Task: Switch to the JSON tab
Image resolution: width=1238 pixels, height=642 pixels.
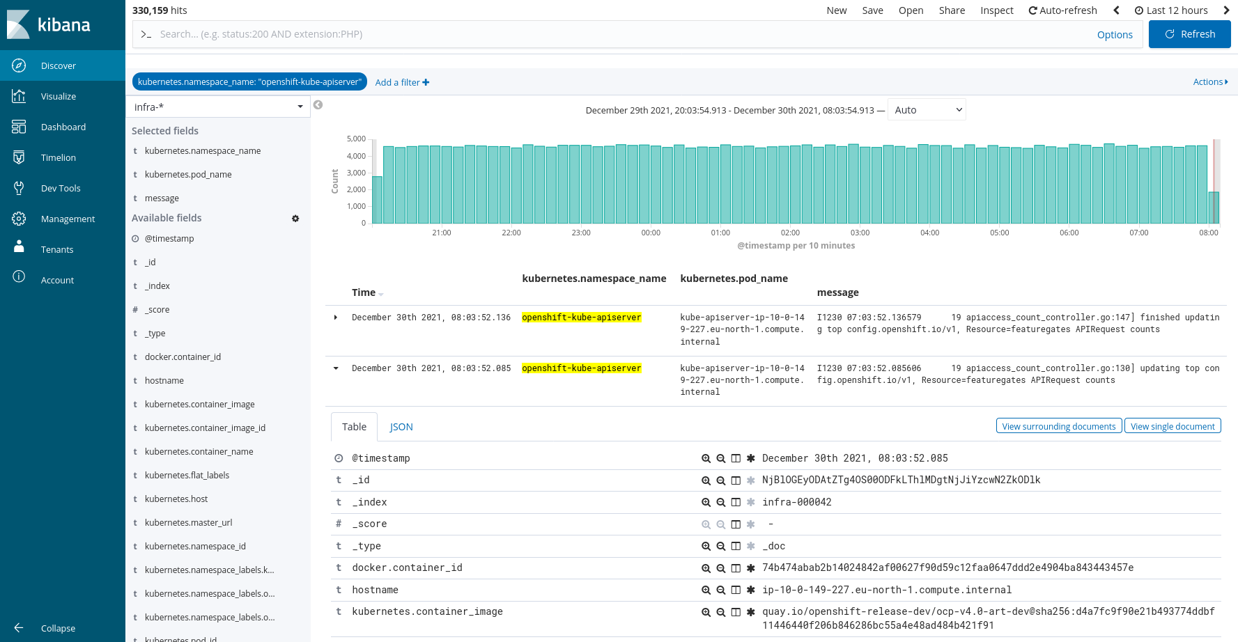Action: click(x=401, y=427)
